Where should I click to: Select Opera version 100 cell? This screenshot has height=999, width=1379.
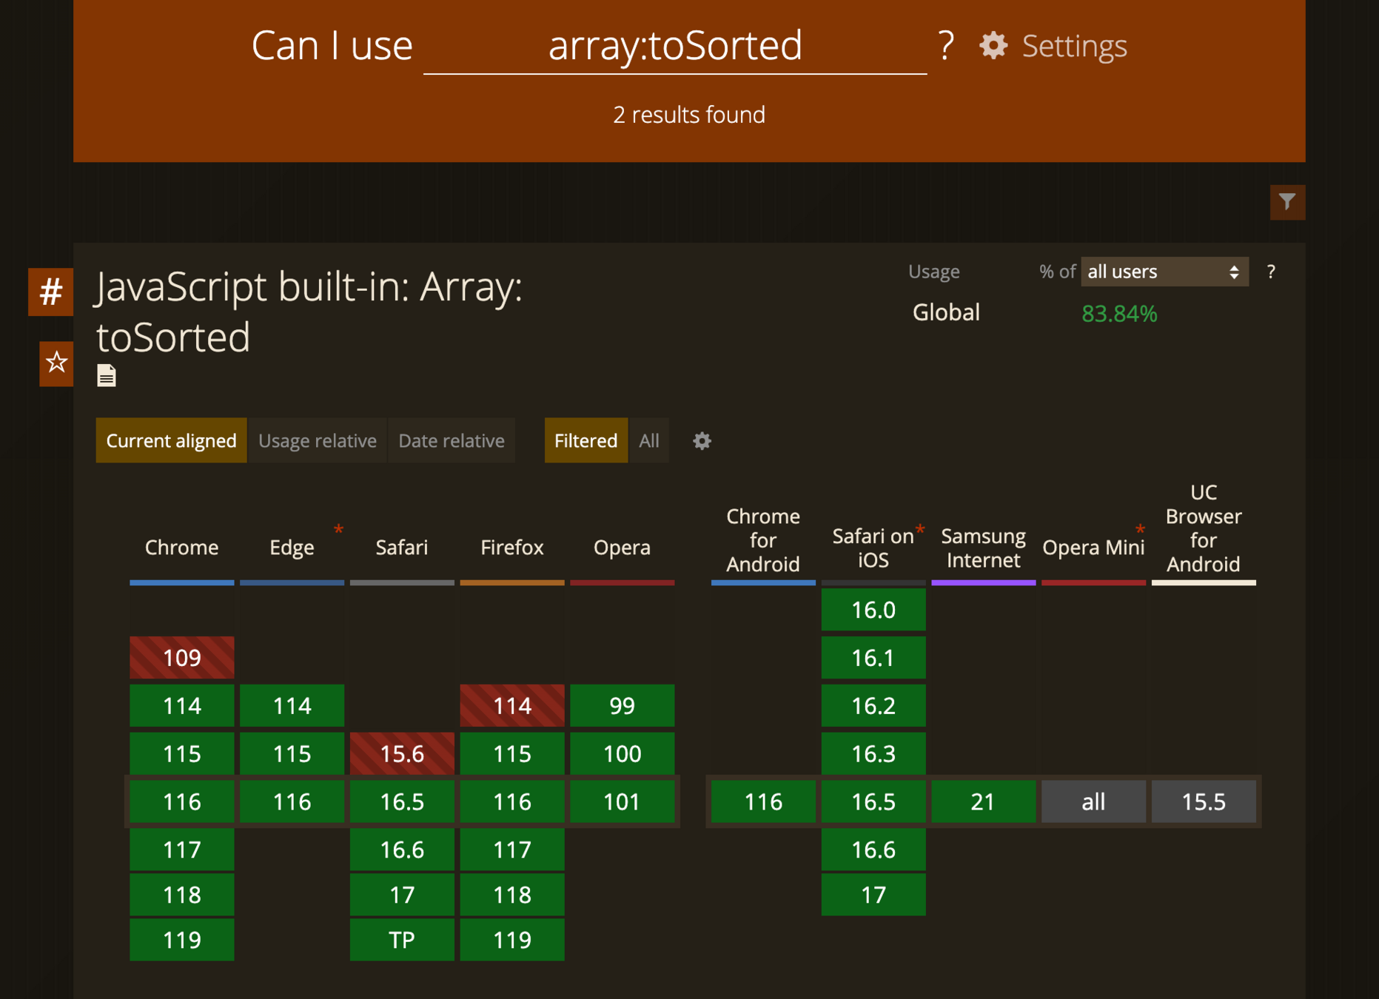pos(622,754)
